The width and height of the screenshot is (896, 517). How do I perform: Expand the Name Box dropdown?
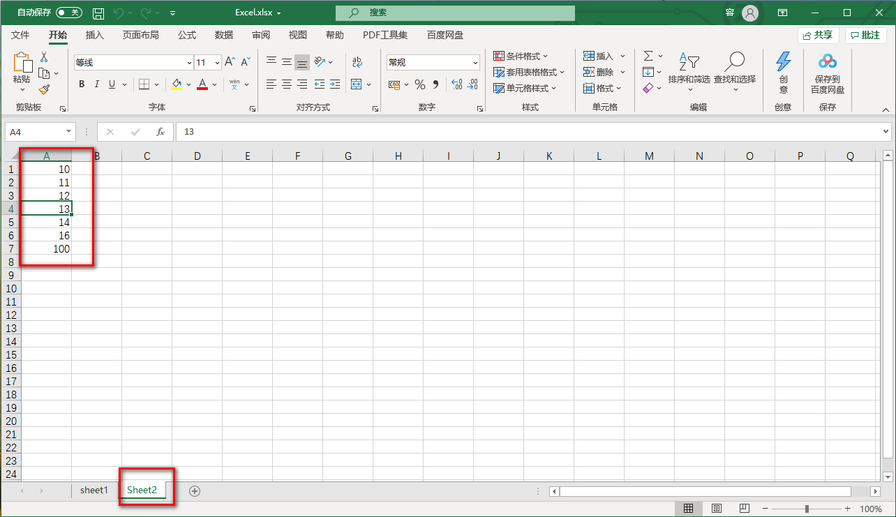(x=68, y=131)
